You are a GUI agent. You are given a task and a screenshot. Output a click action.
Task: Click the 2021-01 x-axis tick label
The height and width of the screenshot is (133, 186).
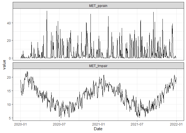click(x=99, y=124)
